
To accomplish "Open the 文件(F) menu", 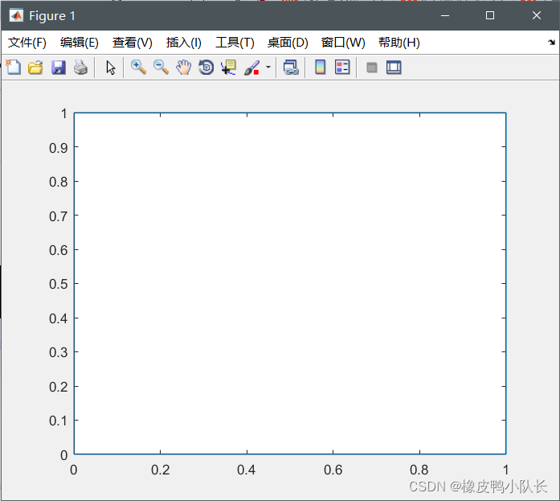I will point(27,43).
